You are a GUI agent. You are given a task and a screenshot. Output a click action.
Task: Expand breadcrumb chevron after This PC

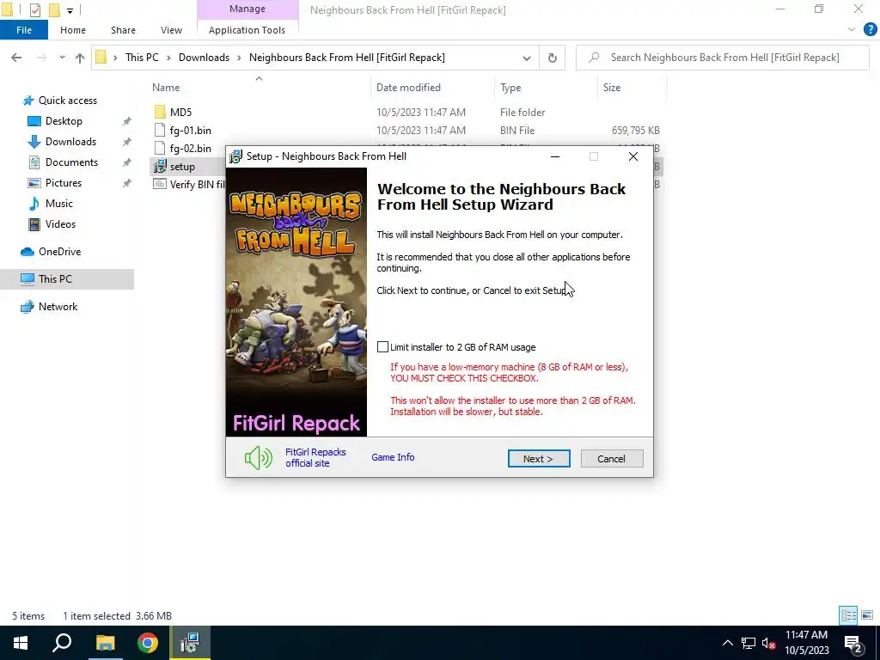click(x=168, y=58)
